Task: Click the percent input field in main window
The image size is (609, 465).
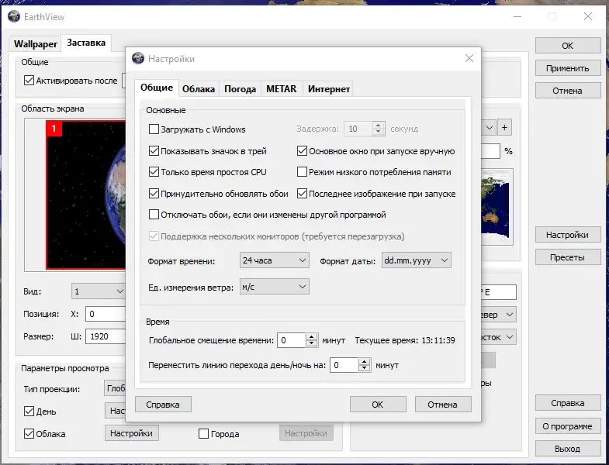Action: tap(490, 151)
